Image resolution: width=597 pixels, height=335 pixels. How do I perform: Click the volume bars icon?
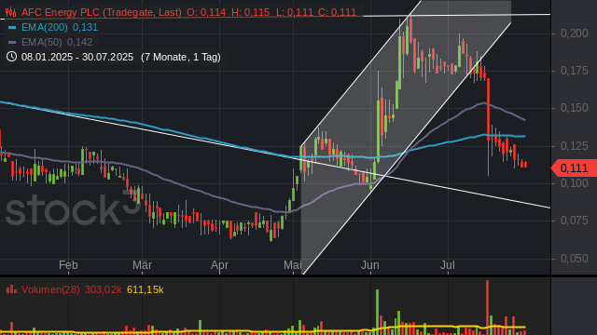pyautogui.click(x=11, y=289)
